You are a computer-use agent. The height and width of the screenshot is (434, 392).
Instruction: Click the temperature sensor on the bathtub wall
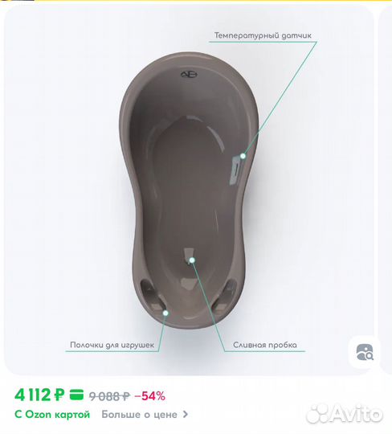click(235, 170)
